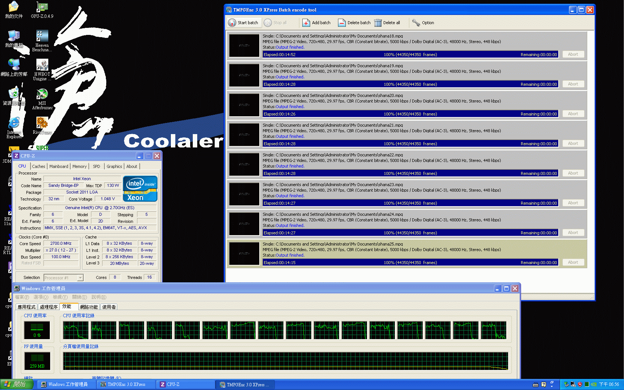
Task: Click the language bar help icon
Action: coord(544,384)
